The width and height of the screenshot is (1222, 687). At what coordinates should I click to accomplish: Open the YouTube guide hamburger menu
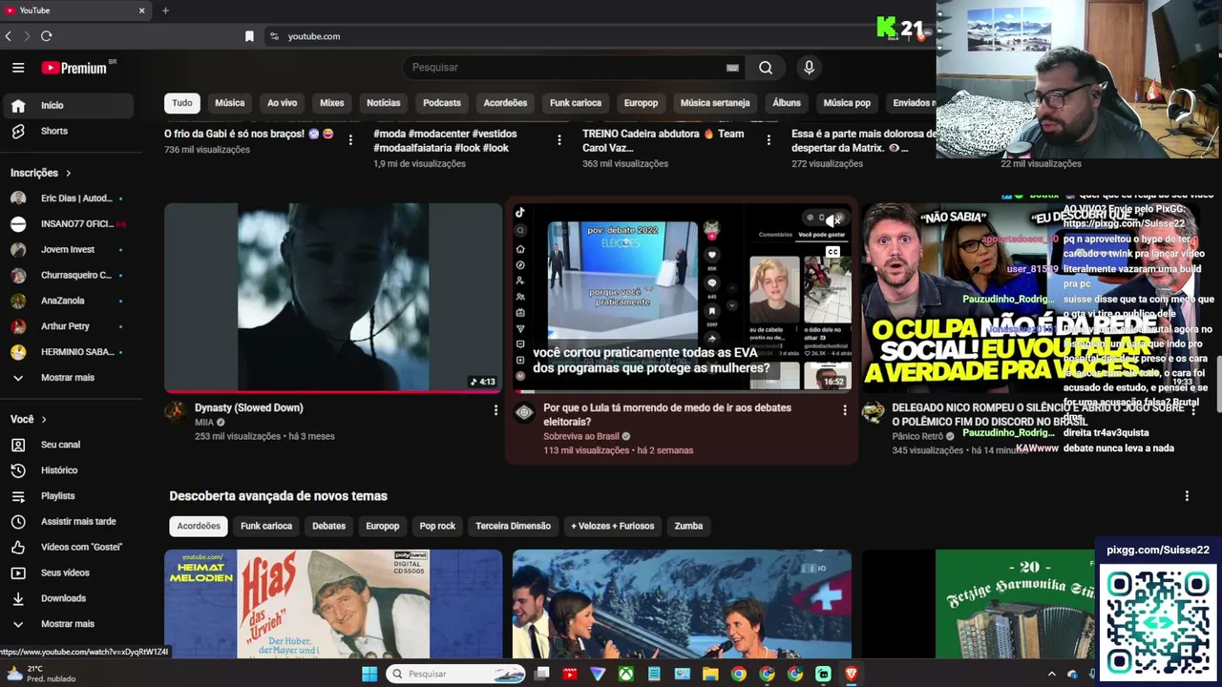(x=18, y=68)
